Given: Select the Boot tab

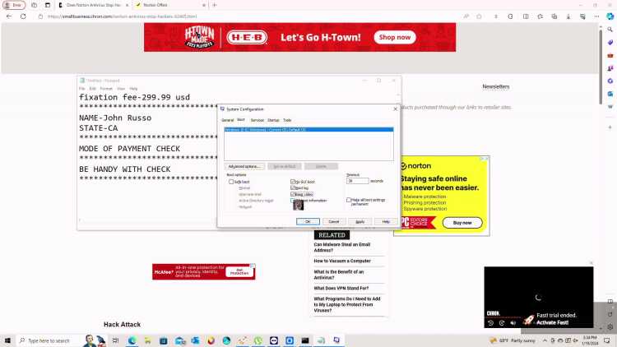Looking at the screenshot, I should pos(241,119).
